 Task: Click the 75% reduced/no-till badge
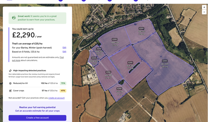(x=63, y=83)
